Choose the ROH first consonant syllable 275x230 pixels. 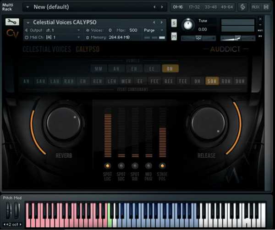click(x=226, y=81)
